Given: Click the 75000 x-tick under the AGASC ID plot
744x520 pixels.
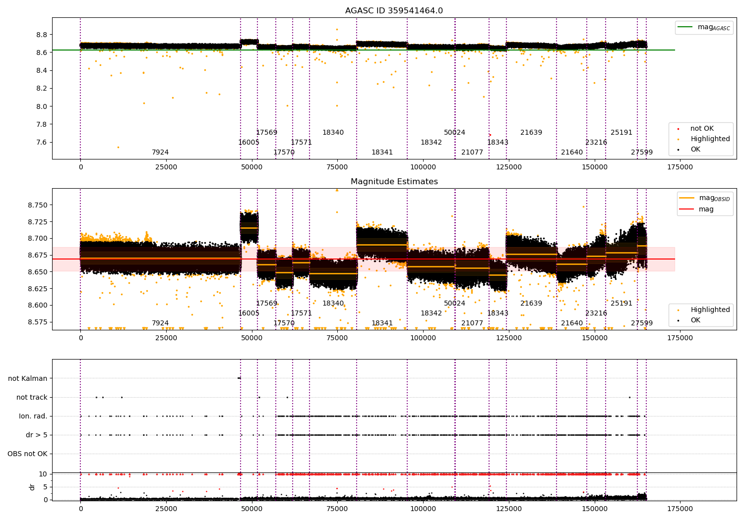Looking at the screenshot, I should click(337, 167).
